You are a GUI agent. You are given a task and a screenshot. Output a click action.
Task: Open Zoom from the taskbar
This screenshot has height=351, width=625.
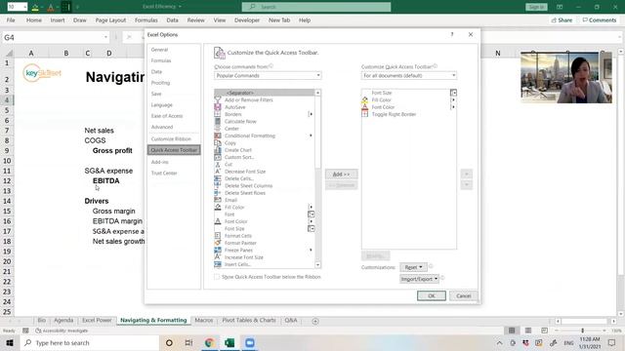[250, 342]
